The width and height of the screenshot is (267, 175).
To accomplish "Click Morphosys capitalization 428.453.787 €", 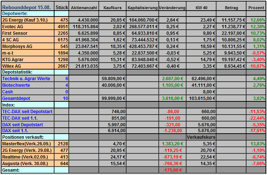I will [x=142, y=46].
